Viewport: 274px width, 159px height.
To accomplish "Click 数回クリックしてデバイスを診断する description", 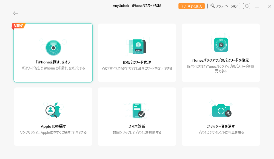I will pyautogui.click(x=137, y=132).
